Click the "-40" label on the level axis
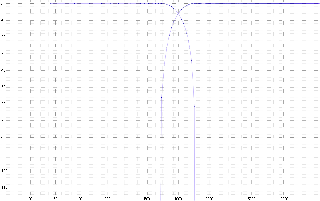320x201 pixels. (3, 70)
